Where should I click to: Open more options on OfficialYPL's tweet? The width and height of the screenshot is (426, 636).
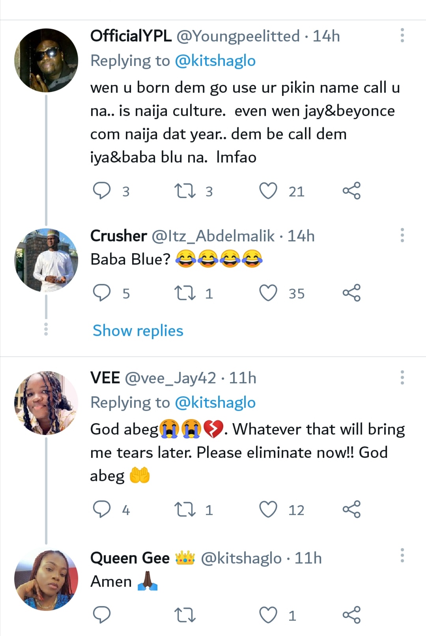pos(402,35)
